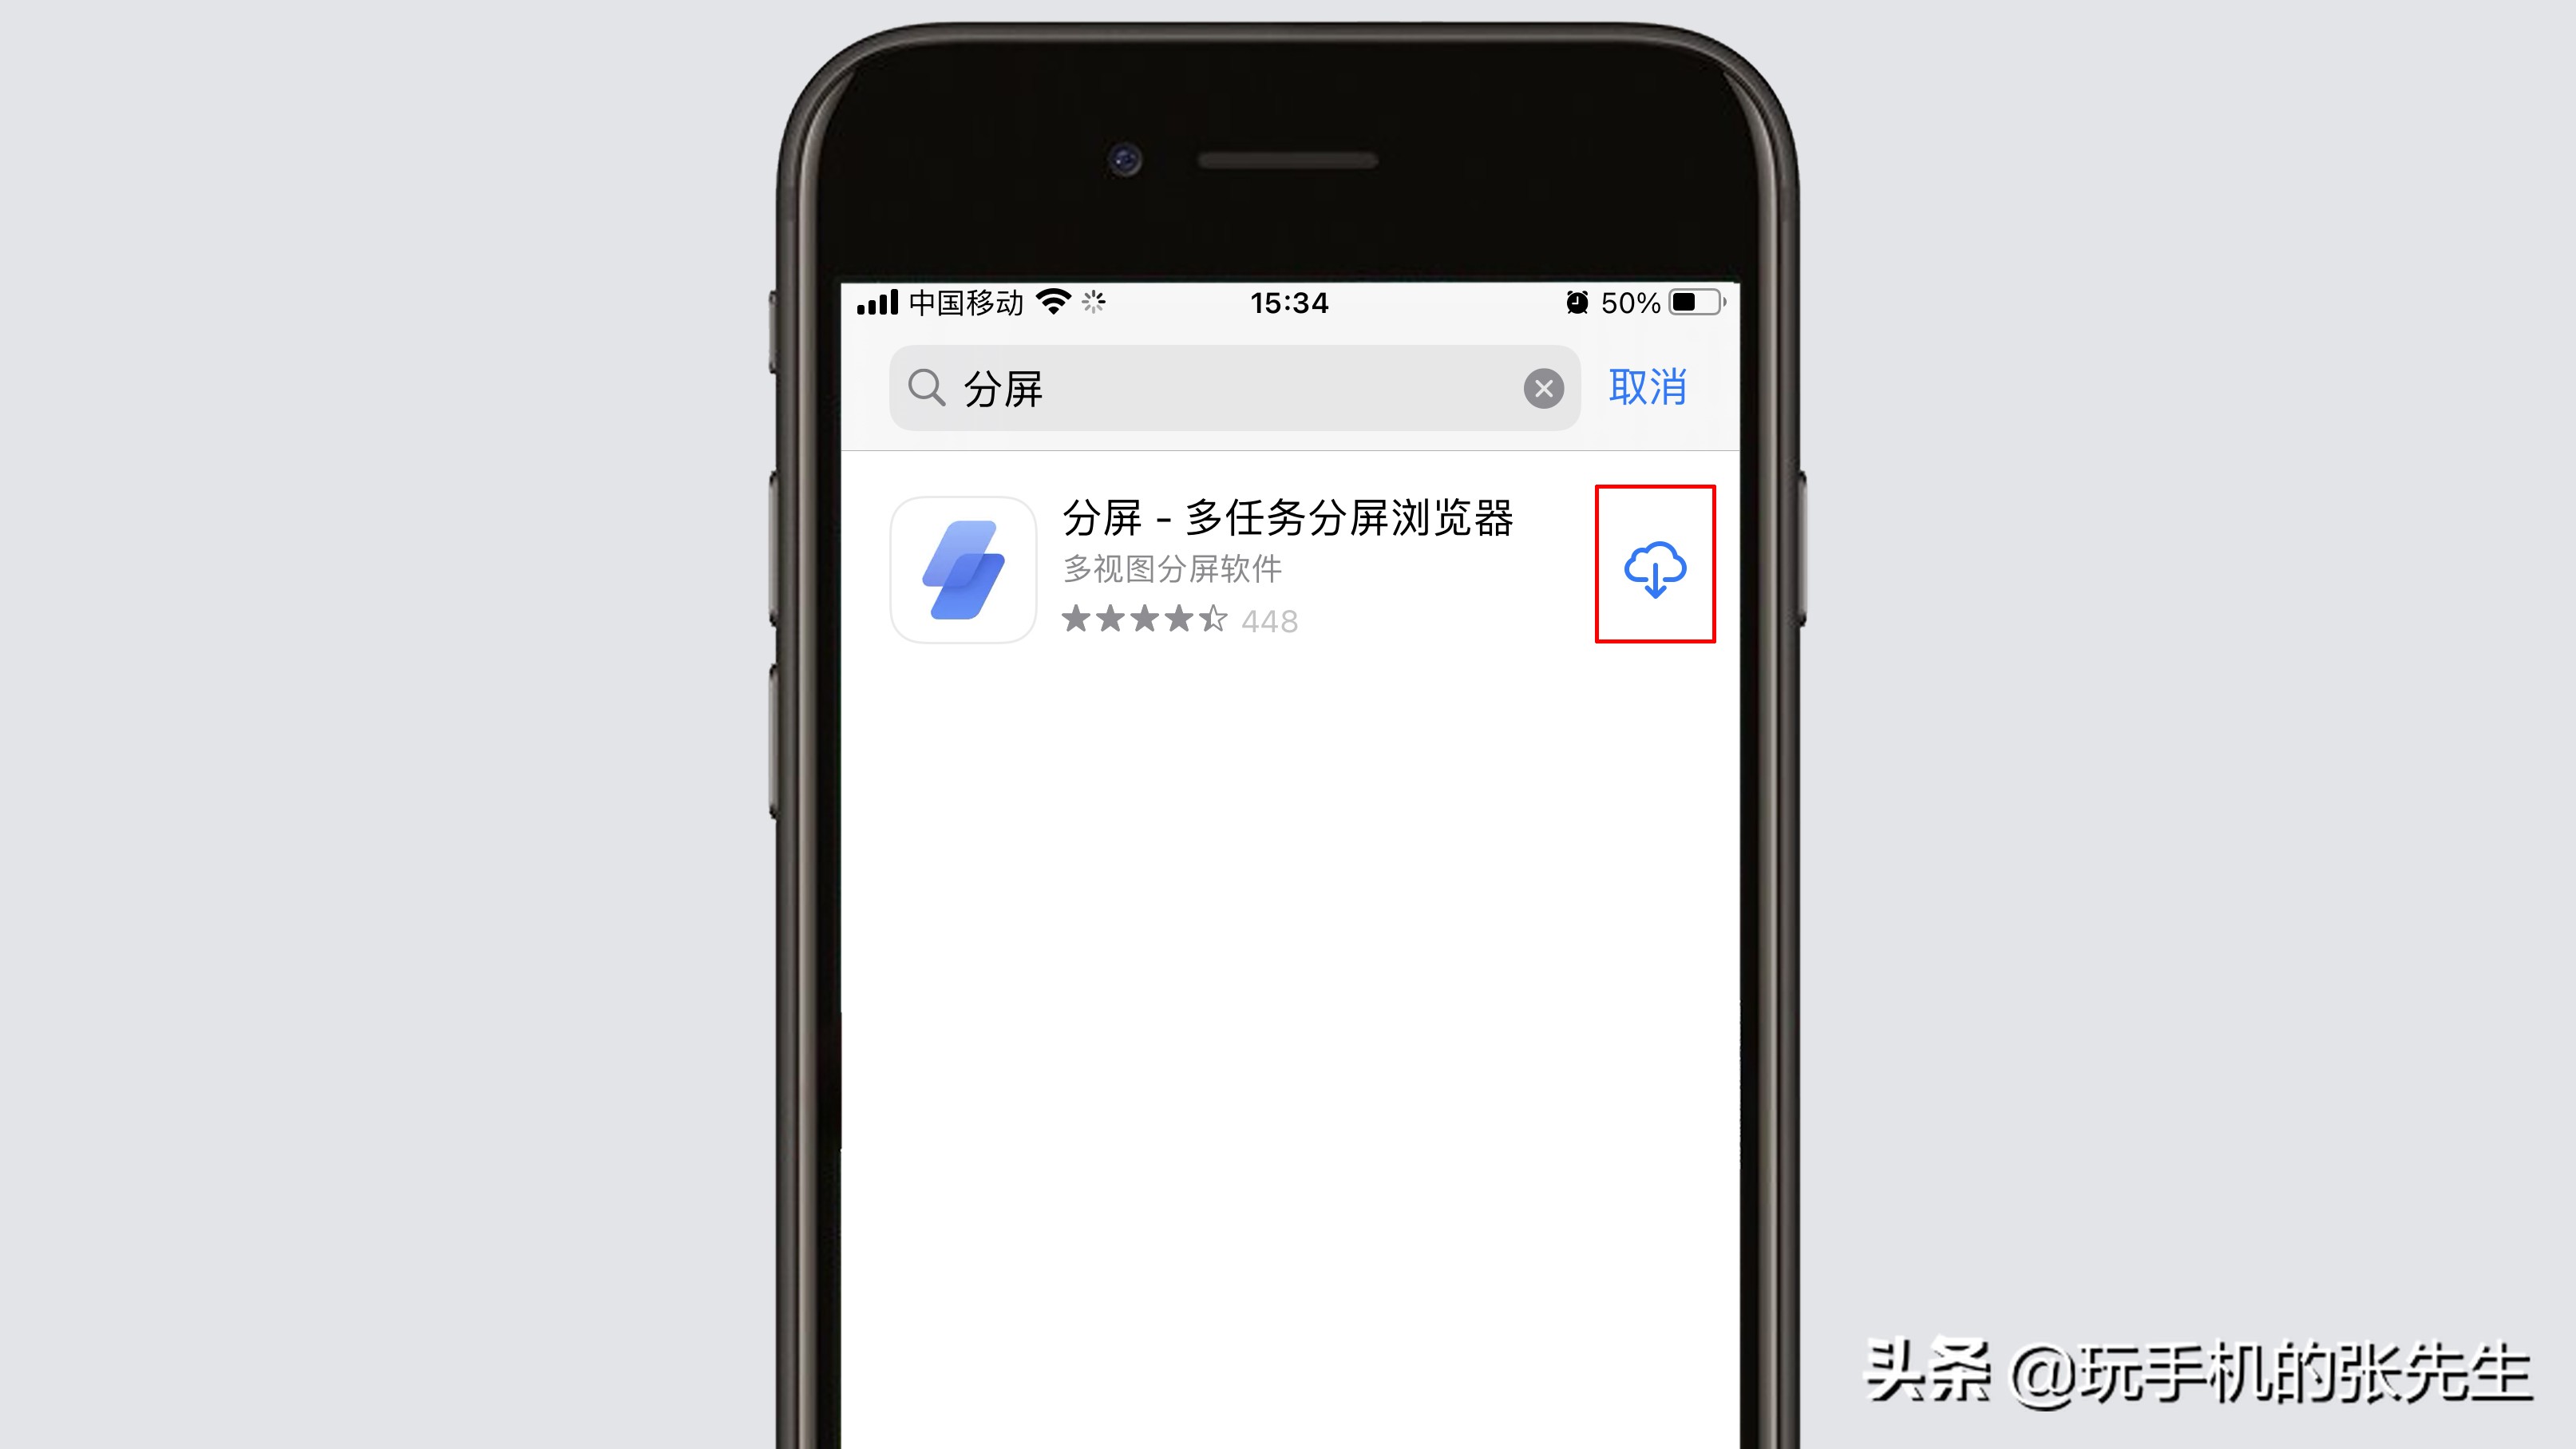Tap the cloud download icon to install

(1654, 568)
